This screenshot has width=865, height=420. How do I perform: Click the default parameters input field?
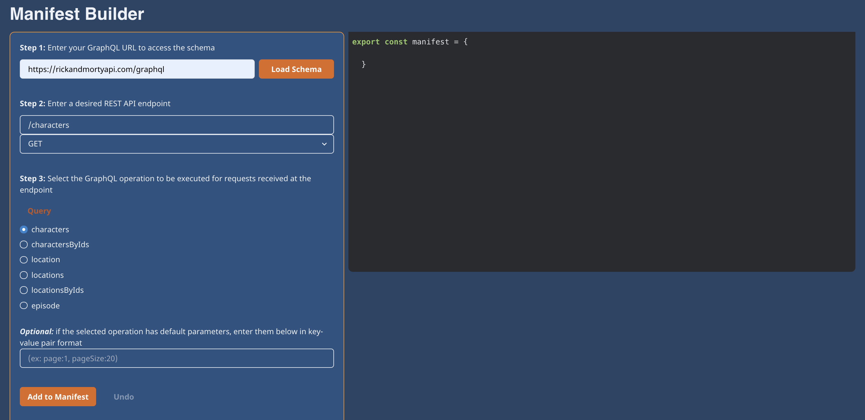pos(177,358)
